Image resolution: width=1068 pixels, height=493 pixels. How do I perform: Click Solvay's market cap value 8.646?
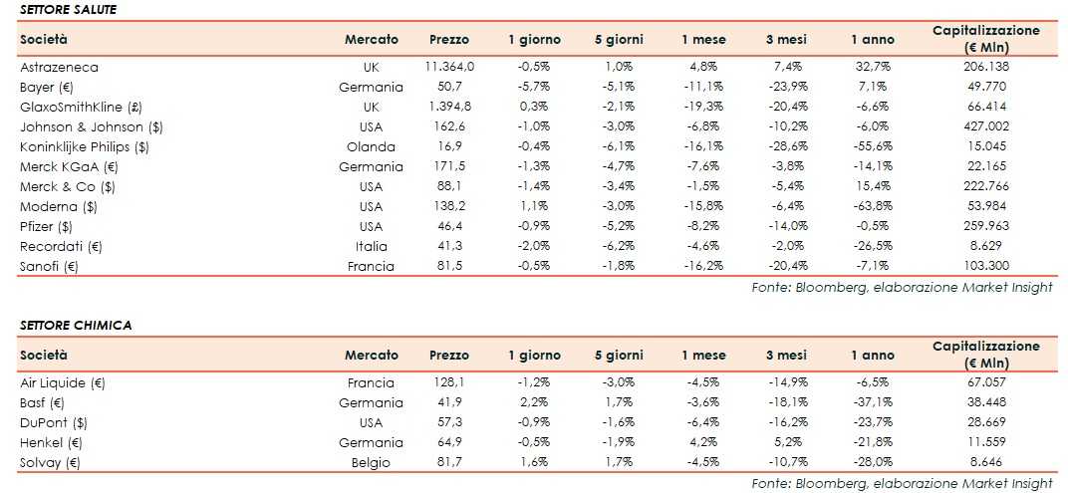(984, 462)
